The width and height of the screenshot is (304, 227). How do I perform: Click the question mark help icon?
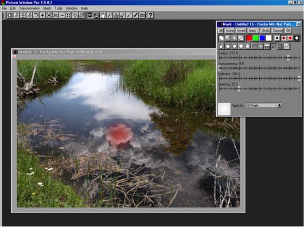tap(150, 15)
